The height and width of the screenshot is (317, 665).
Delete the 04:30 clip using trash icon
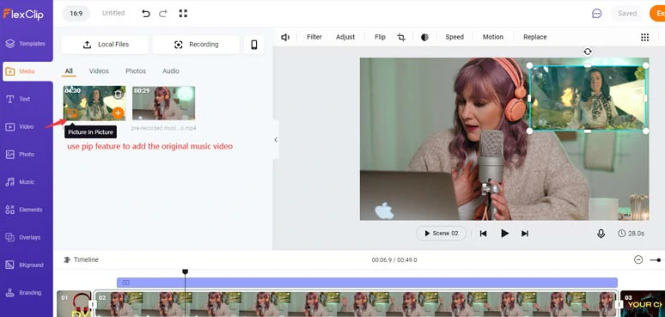pos(119,94)
